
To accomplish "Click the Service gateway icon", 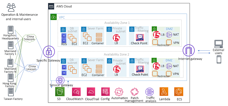I will click(x=60, y=80).
